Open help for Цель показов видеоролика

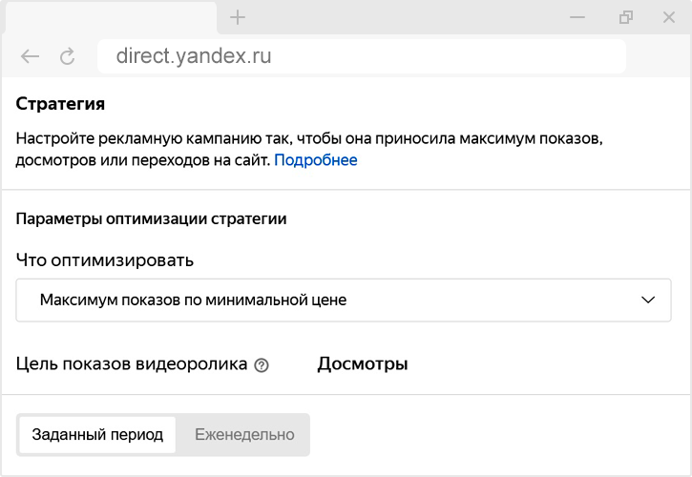(262, 365)
